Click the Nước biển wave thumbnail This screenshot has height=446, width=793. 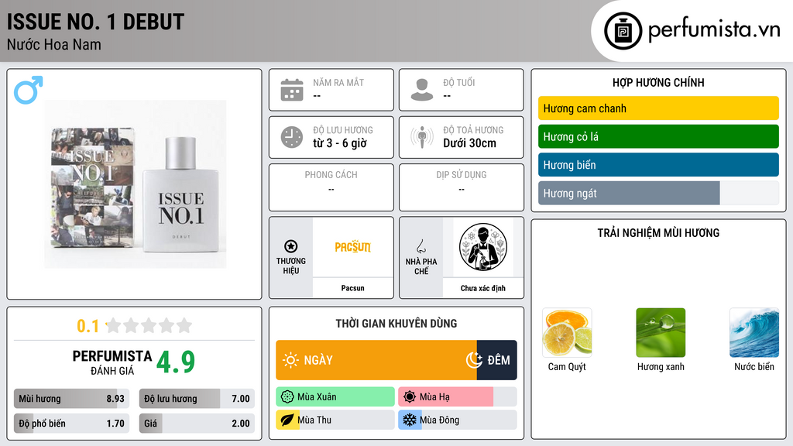click(754, 333)
